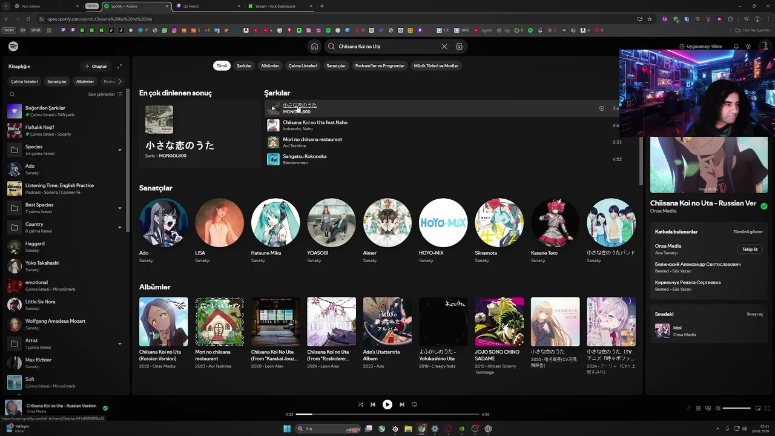Select Podcast'ler ve Programlar filter
This screenshot has height=436, width=775.
coord(380,65)
